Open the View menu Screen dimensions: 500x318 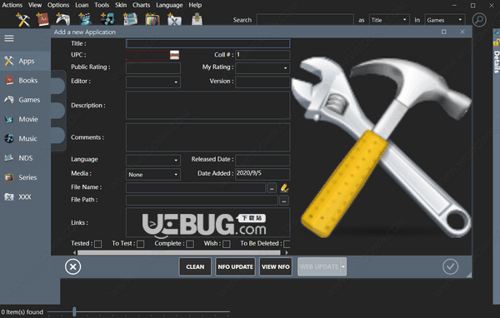coord(35,5)
